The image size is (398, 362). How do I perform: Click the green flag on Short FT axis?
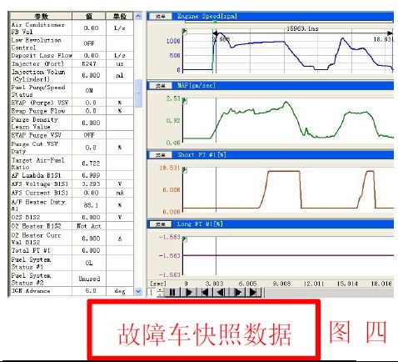(x=185, y=170)
